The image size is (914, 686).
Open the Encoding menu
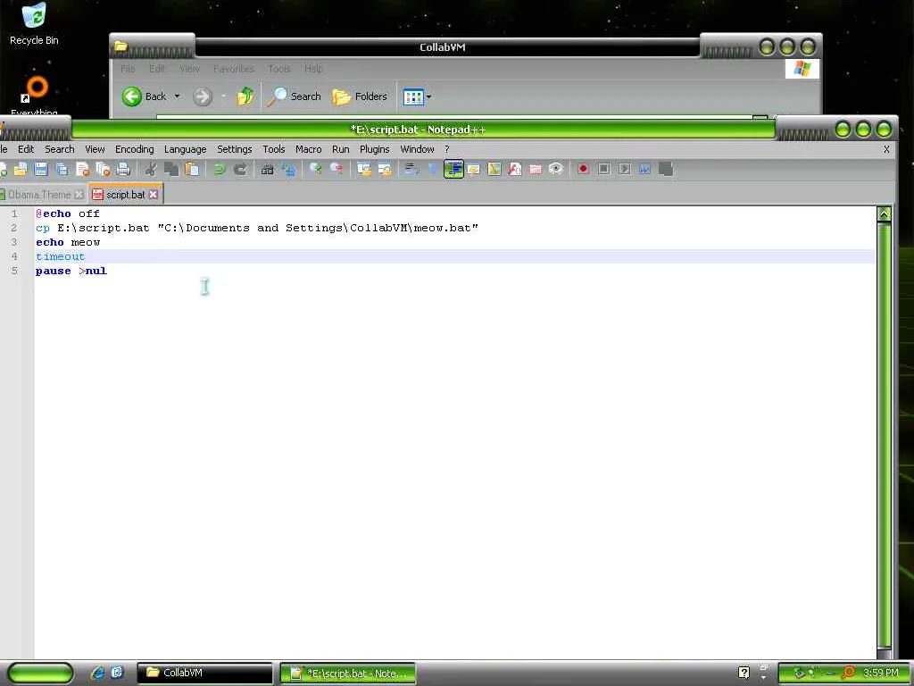tap(135, 149)
